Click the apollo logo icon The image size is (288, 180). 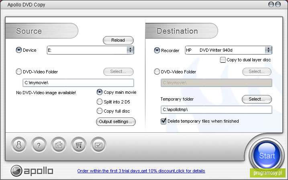pos(16,171)
